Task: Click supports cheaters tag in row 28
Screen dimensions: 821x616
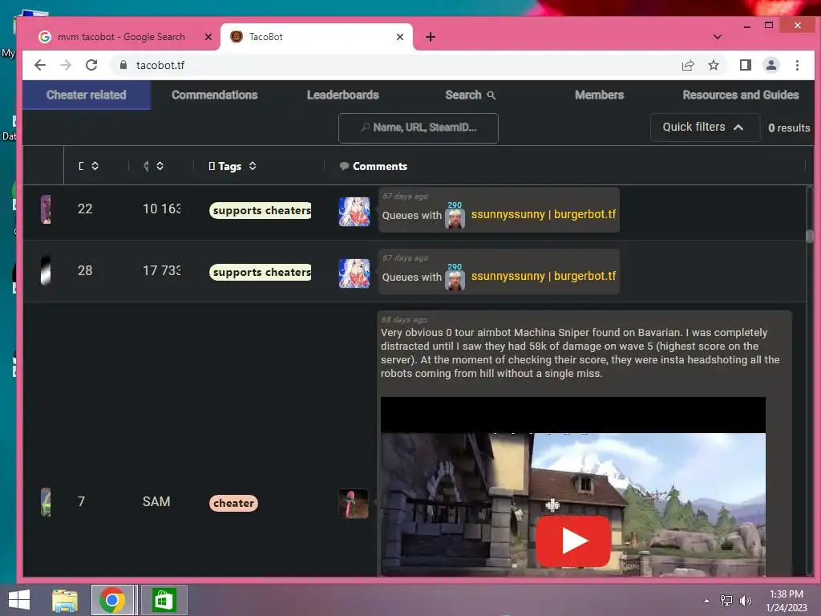Action: pos(261,273)
